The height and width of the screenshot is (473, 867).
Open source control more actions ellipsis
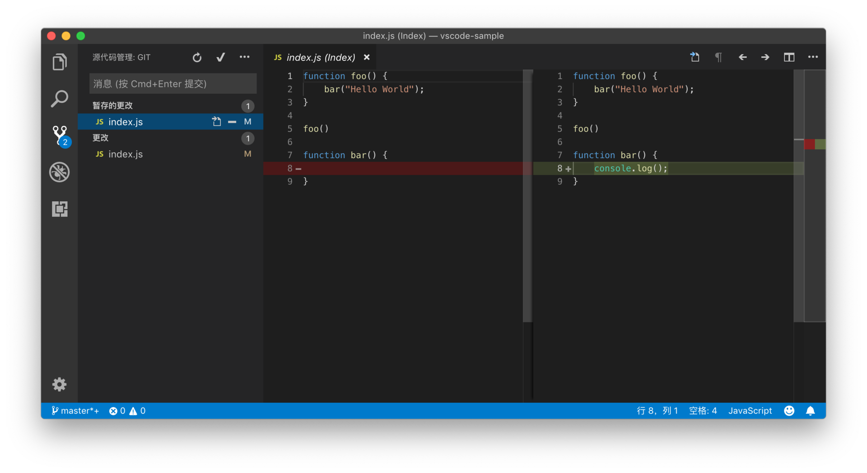click(244, 57)
